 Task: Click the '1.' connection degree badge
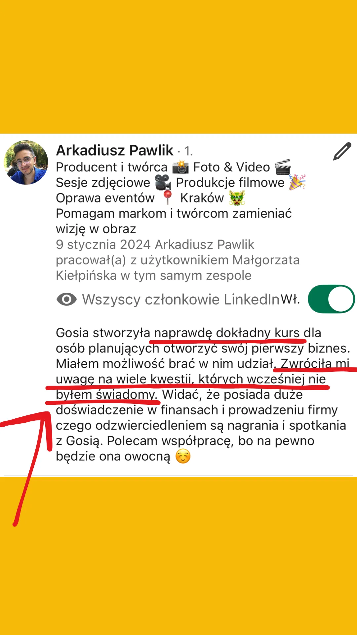click(188, 151)
